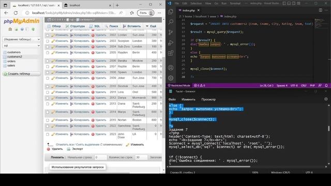Open the VS Code Source Control icon
This screenshot has width=331, height=186.
171,32
